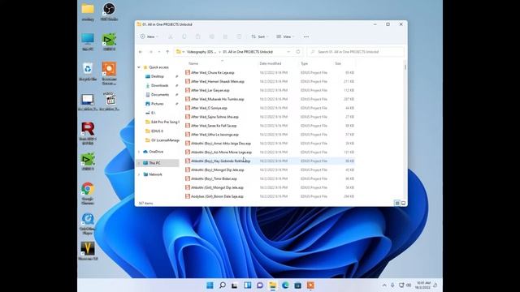Open Microsoft Edge from taskbar

click(285, 286)
